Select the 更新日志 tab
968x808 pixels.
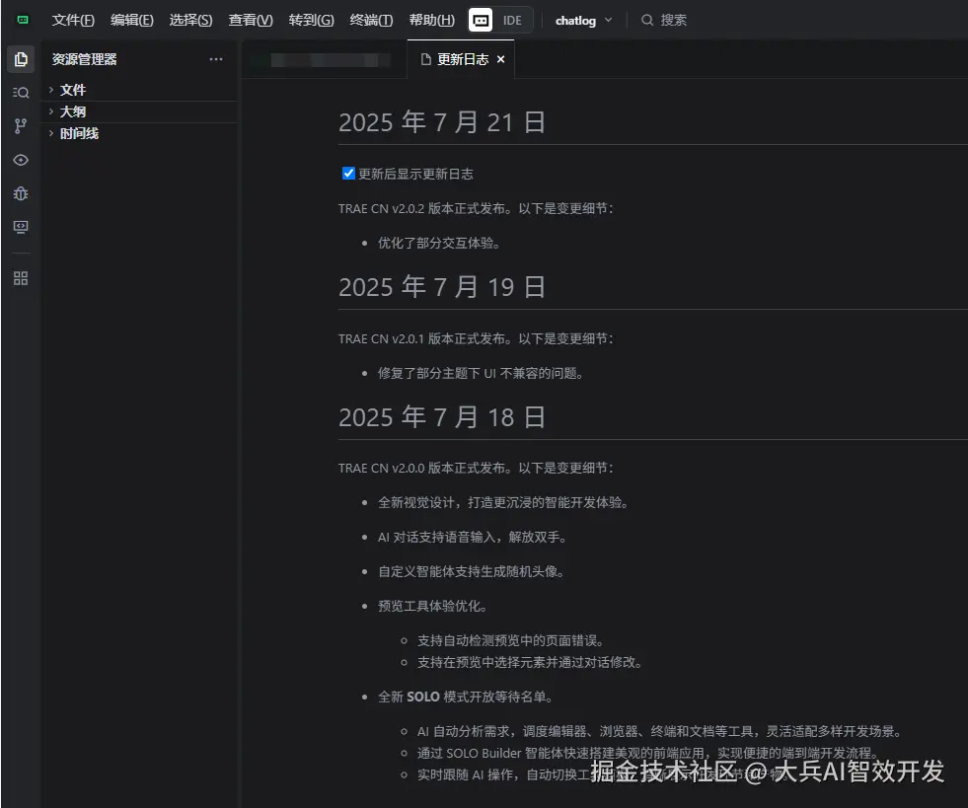(461, 59)
